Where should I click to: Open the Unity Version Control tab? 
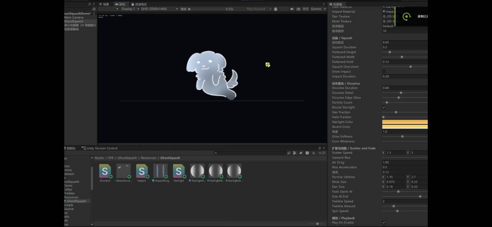(x=100, y=148)
